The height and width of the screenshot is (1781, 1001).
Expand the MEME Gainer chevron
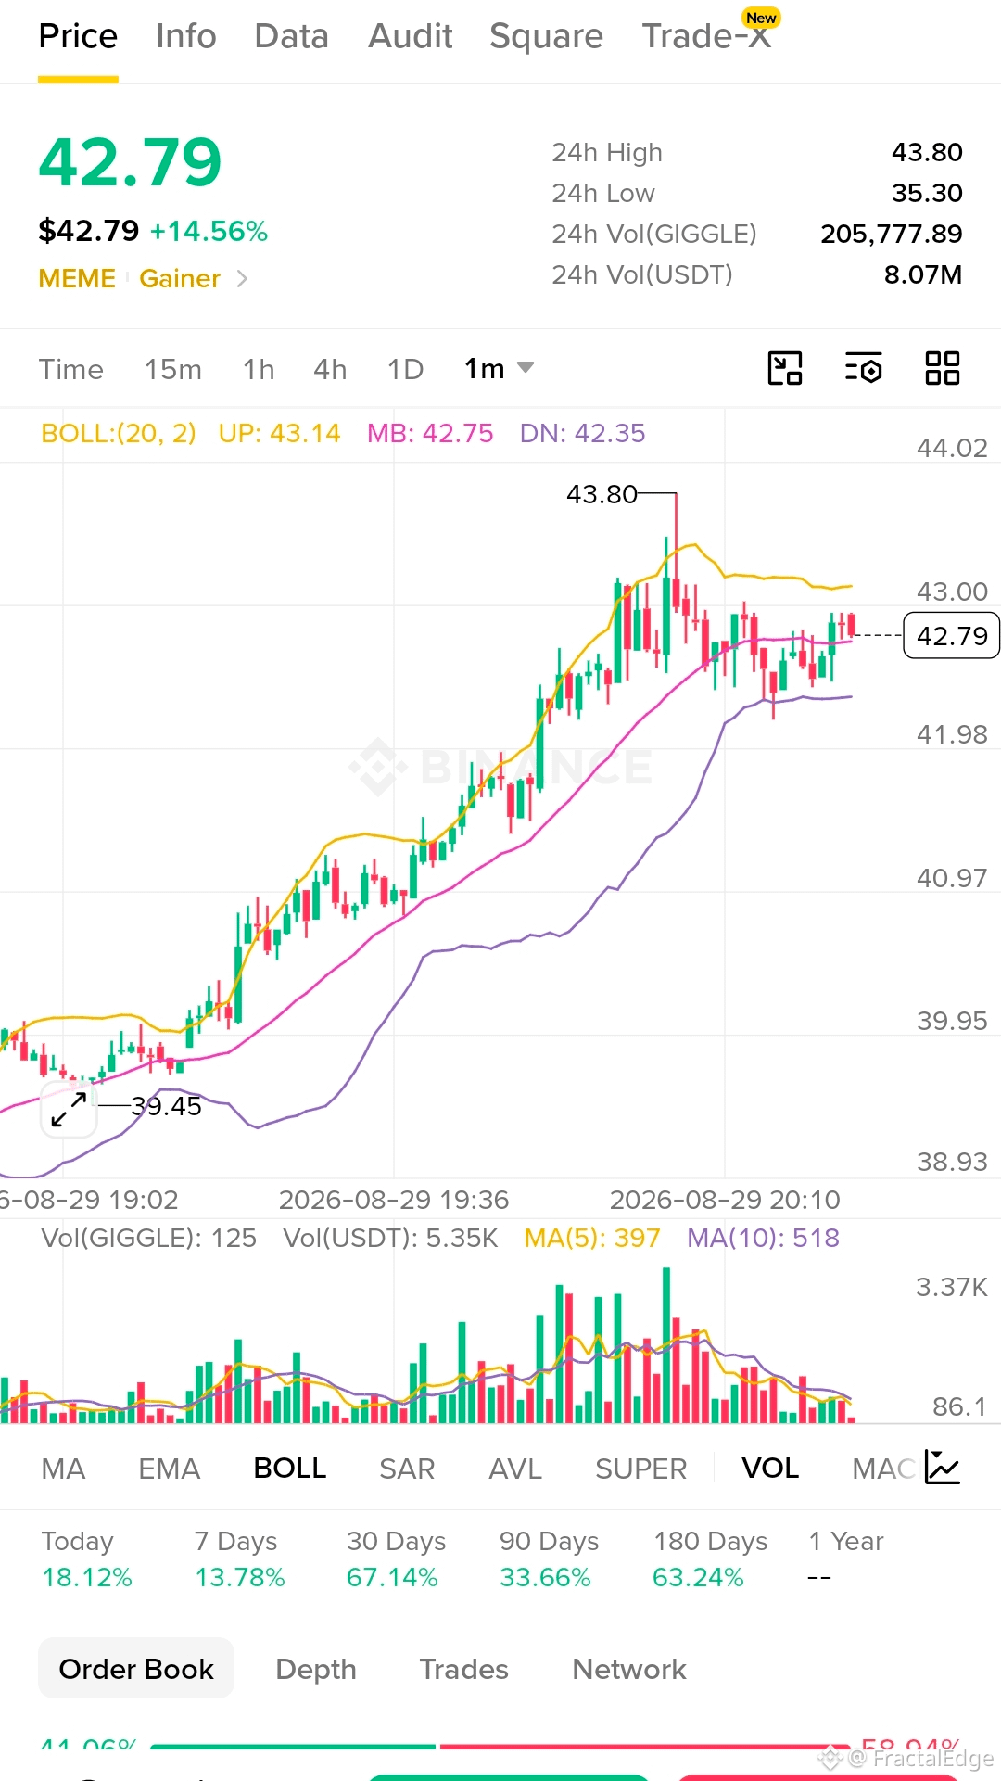242,278
